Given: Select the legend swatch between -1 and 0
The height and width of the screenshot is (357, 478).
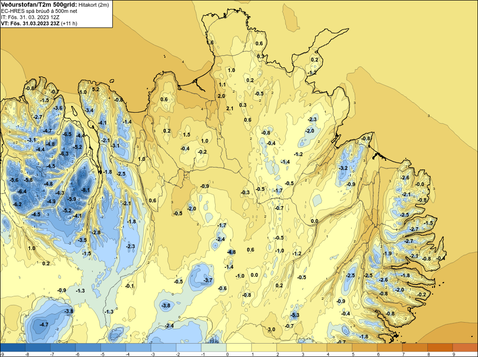Looking at the screenshot, I should [214, 347].
